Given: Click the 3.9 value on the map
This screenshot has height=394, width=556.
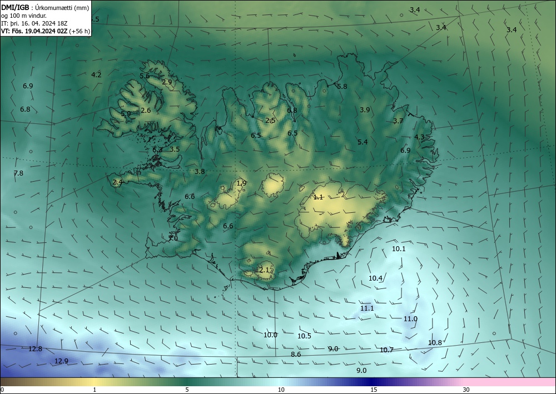Looking at the screenshot, I should click(365, 110).
